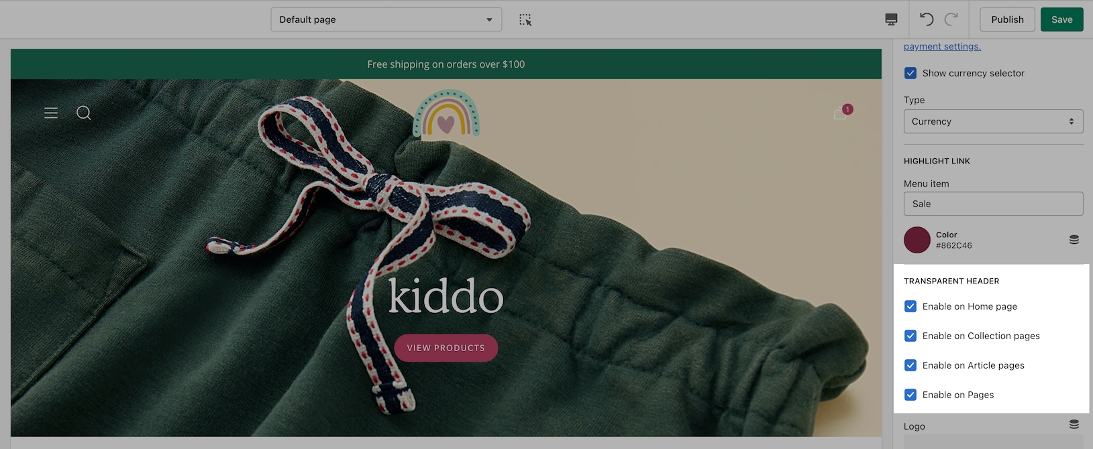Viewport: 1093px width, 449px height.
Task: Open the cart icon with badge
Action: coord(841,113)
